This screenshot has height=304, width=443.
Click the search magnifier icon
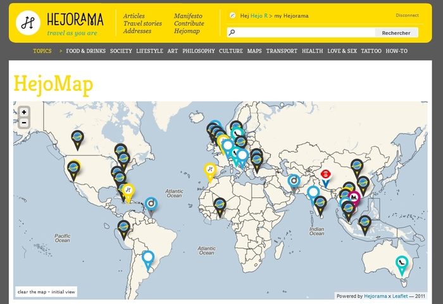pyautogui.click(x=232, y=32)
